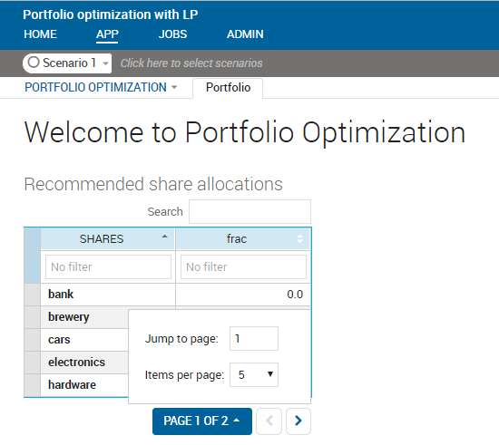This screenshot has width=499, height=445.
Task: Click 'Click here to select scenarios' link
Action: 191,63
